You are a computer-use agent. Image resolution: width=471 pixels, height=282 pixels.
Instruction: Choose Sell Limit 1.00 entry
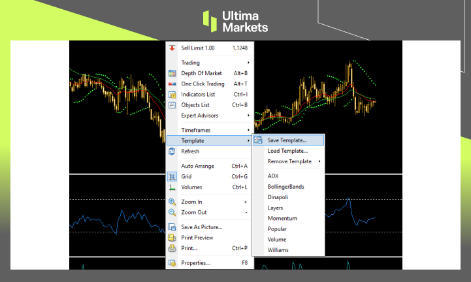point(209,48)
